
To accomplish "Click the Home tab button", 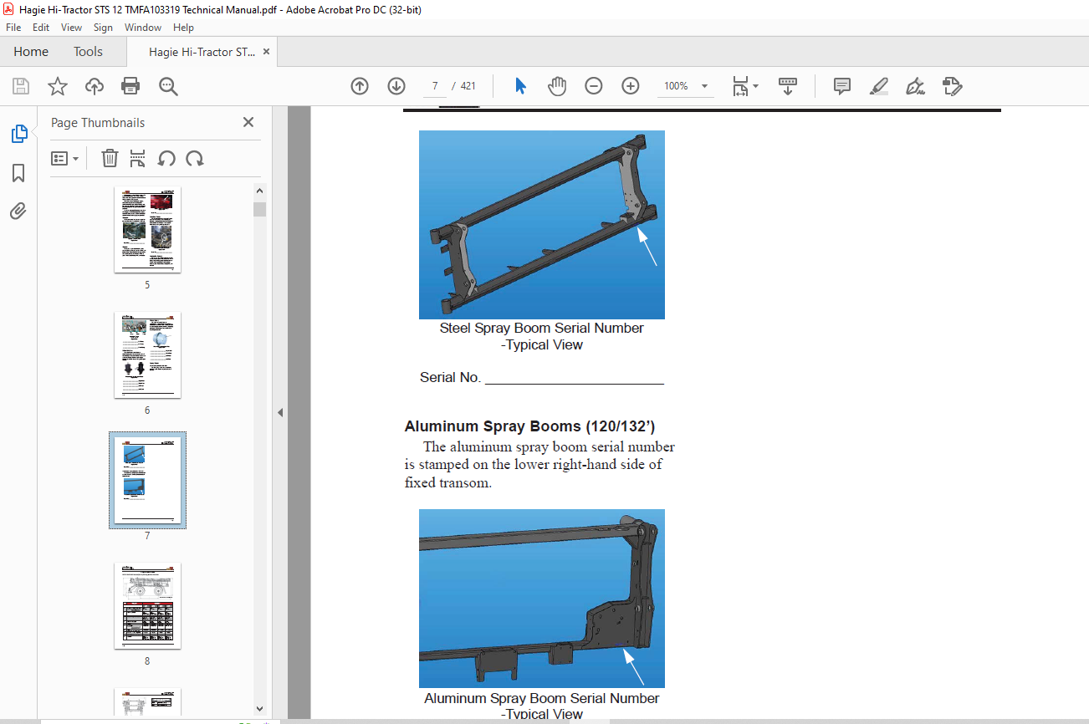I will click(31, 52).
